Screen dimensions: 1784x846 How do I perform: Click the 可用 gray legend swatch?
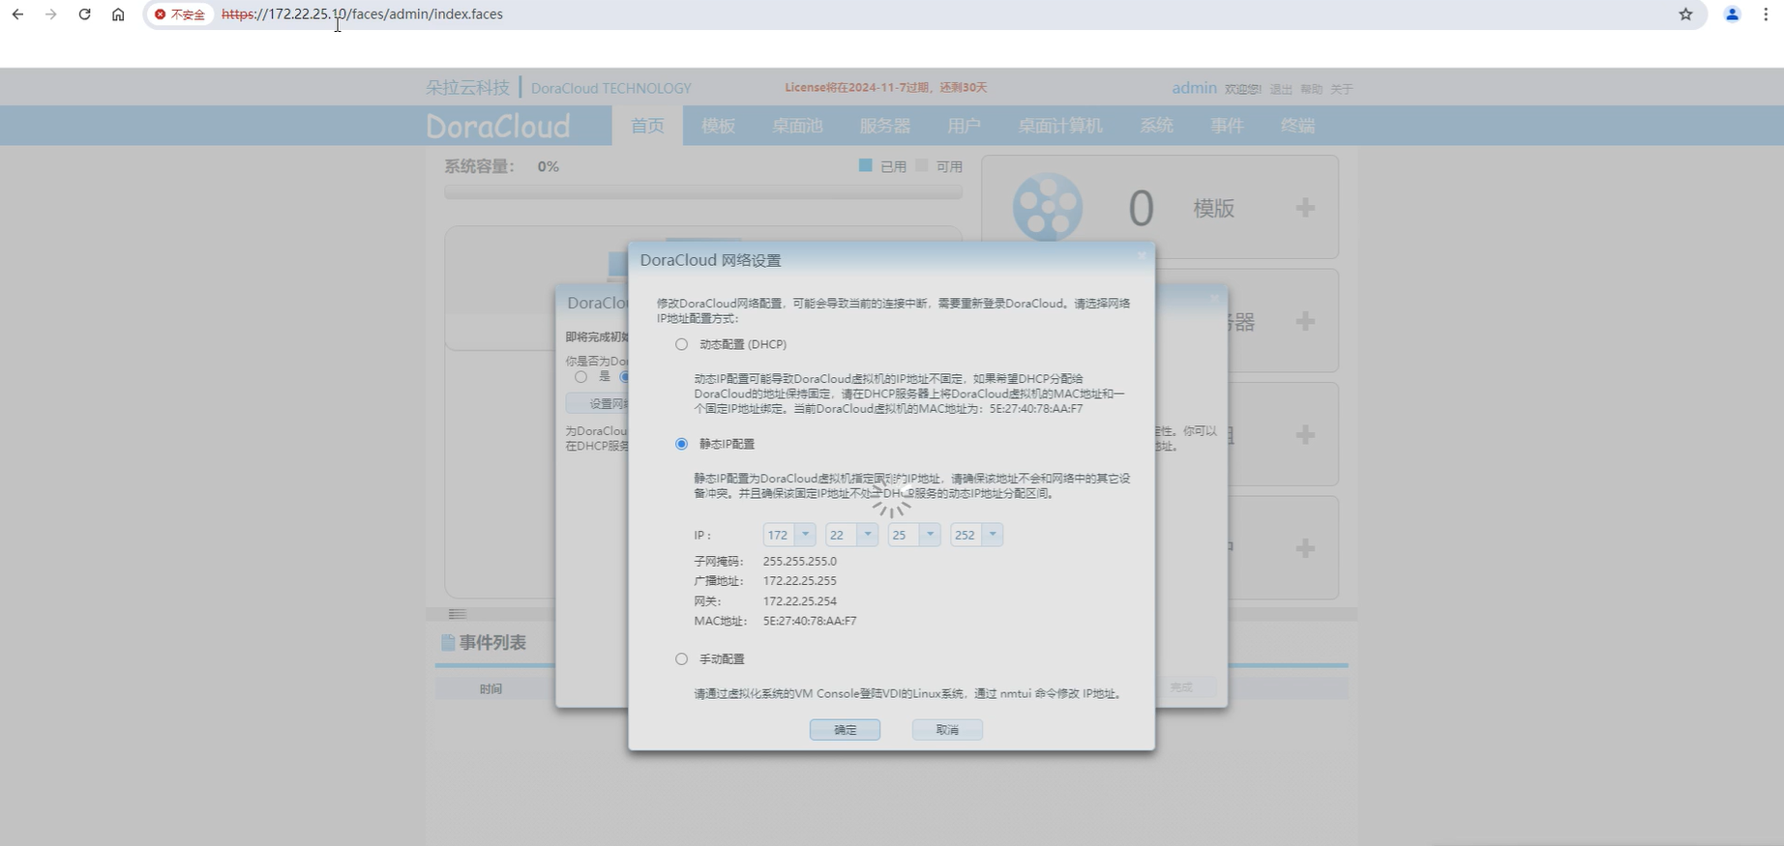click(922, 165)
